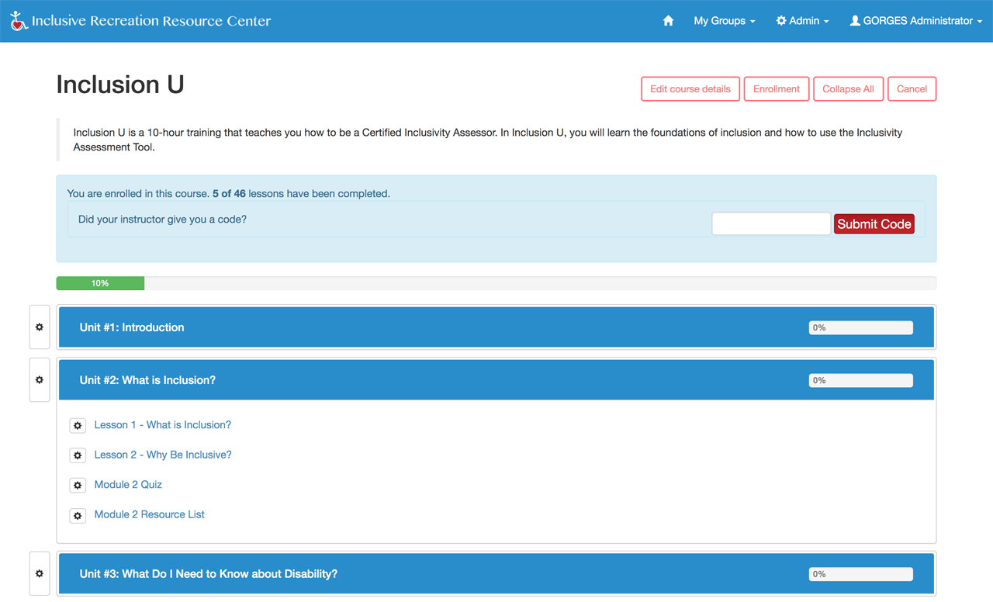The image size is (993, 602).
Task: Open gear settings for Unit #1 Introduction
Action: [x=40, y=327]
